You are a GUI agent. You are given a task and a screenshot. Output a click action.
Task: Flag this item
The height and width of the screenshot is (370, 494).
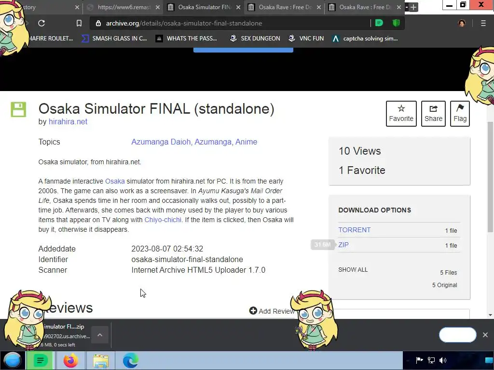click(x=460, y=114)
